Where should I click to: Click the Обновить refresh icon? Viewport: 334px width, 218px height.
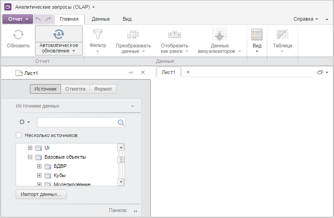click(x=18, y=35)
